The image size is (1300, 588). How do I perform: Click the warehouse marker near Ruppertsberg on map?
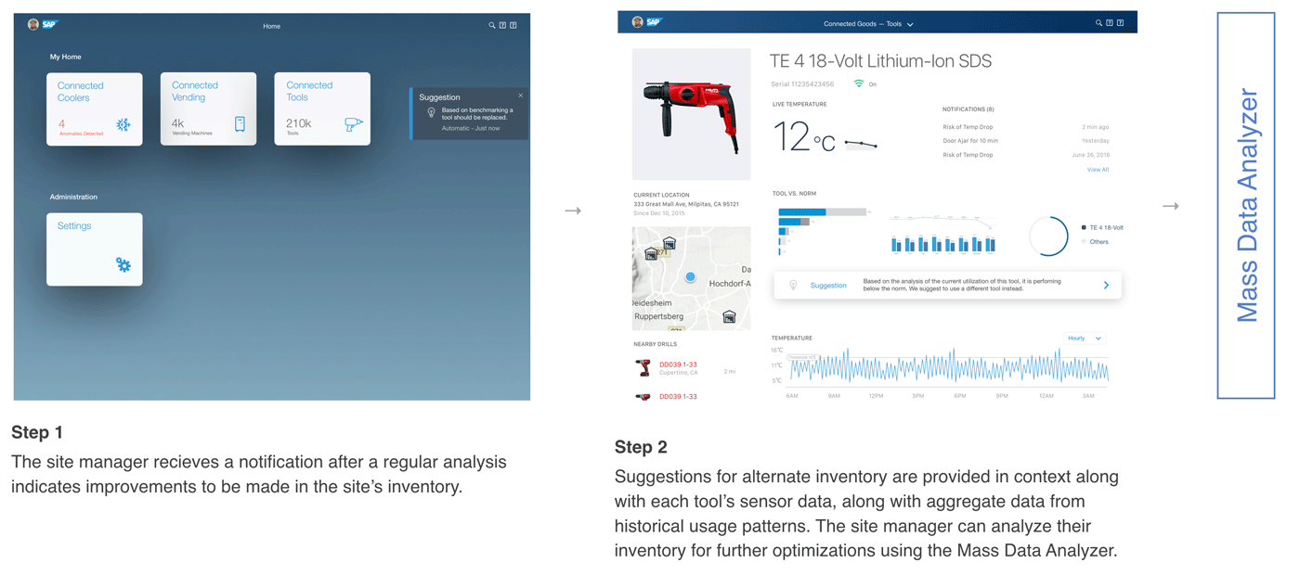coord(729,316)
